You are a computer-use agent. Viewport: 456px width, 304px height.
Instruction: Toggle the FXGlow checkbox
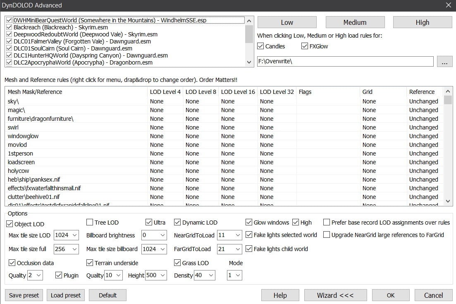305,46
